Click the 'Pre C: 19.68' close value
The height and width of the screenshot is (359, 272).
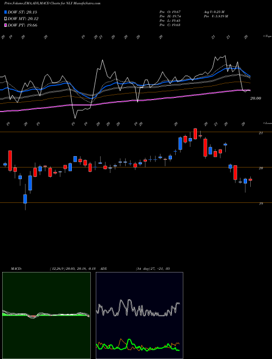tap(170, 24)
